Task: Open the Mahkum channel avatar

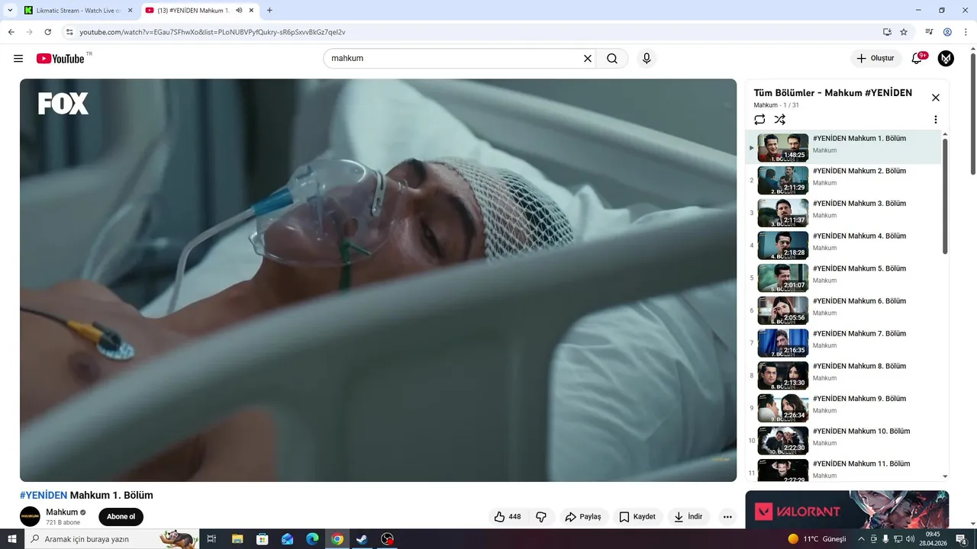Action: [x=30, y=516]
